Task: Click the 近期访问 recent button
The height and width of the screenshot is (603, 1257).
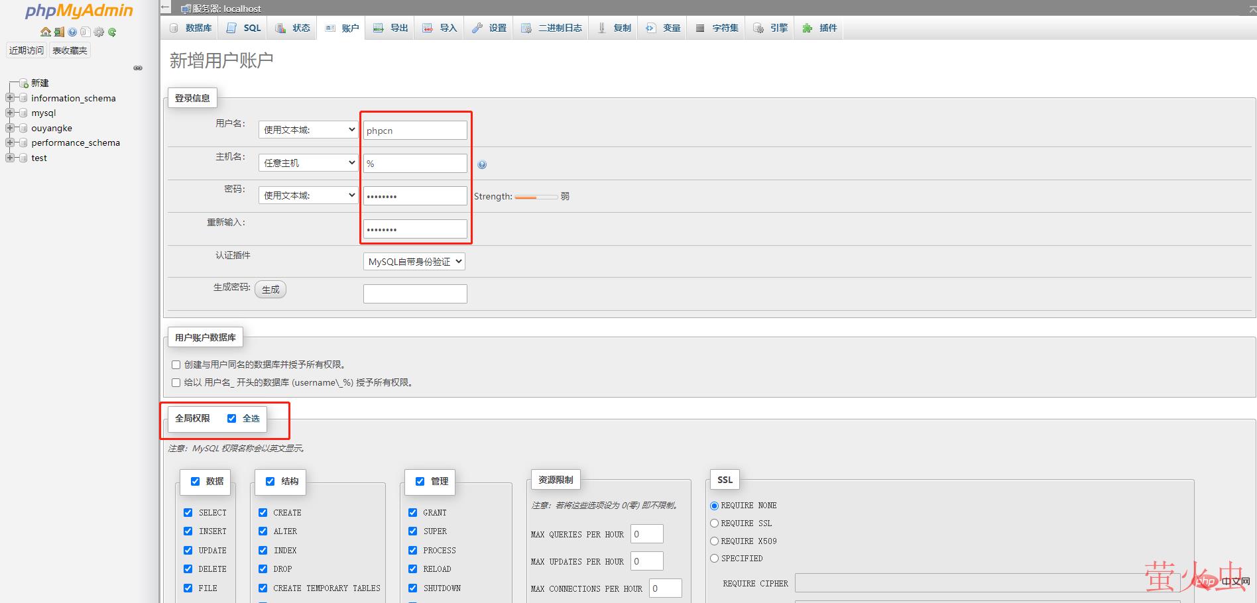Action: click(x=27, y=50)
